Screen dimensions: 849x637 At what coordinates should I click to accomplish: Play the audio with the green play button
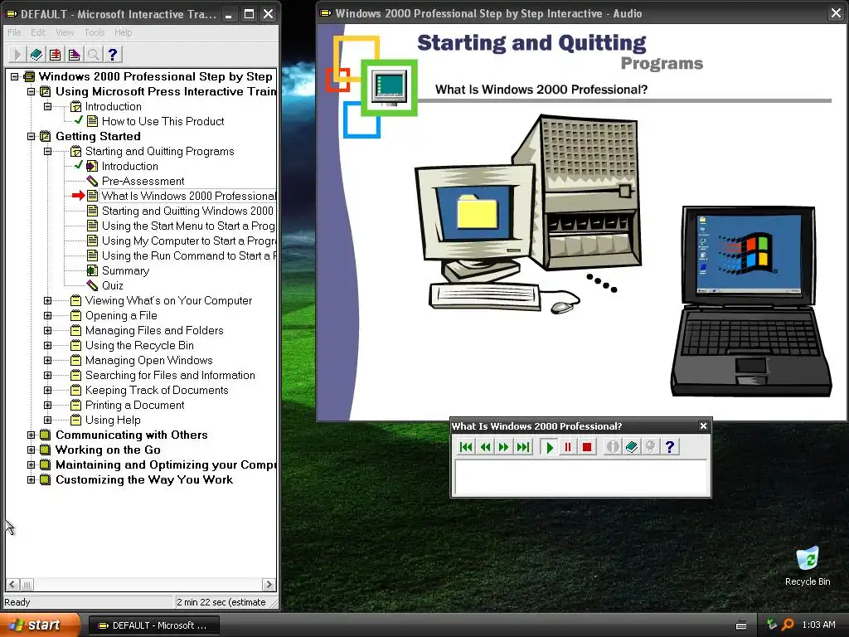550,447
